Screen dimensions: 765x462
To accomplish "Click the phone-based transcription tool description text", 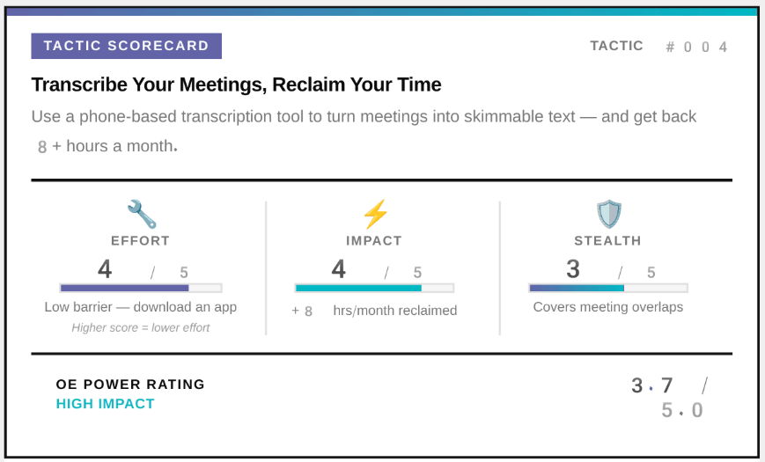I will [364, 116].
